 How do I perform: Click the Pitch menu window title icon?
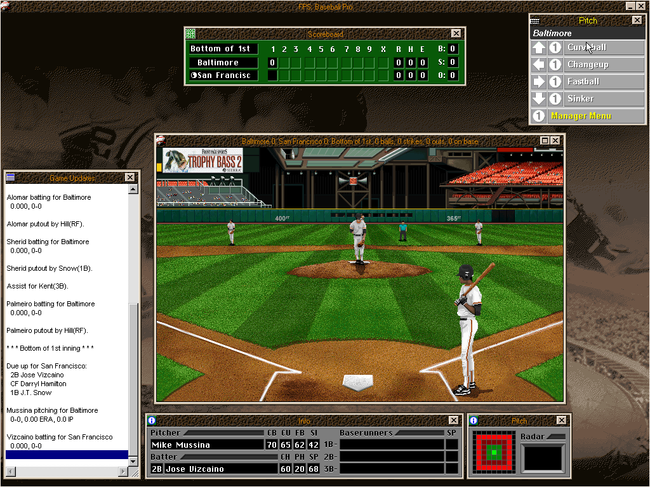click(x=535, y=20)
